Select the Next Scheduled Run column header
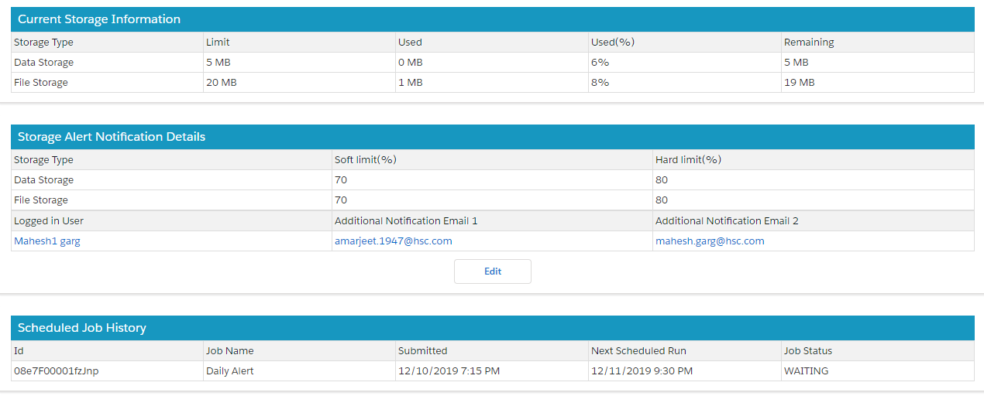The height and width of the screenshot is (396, 984). tap(638, 351)
